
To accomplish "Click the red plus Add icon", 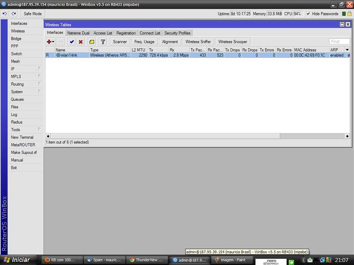I will (49, 42).
